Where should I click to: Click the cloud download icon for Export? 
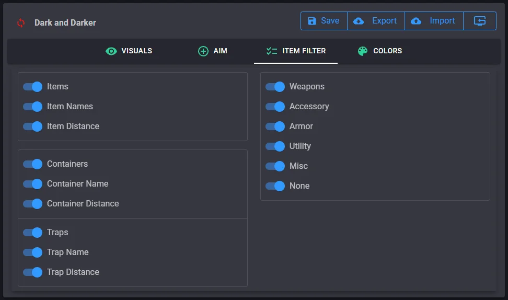359,21
